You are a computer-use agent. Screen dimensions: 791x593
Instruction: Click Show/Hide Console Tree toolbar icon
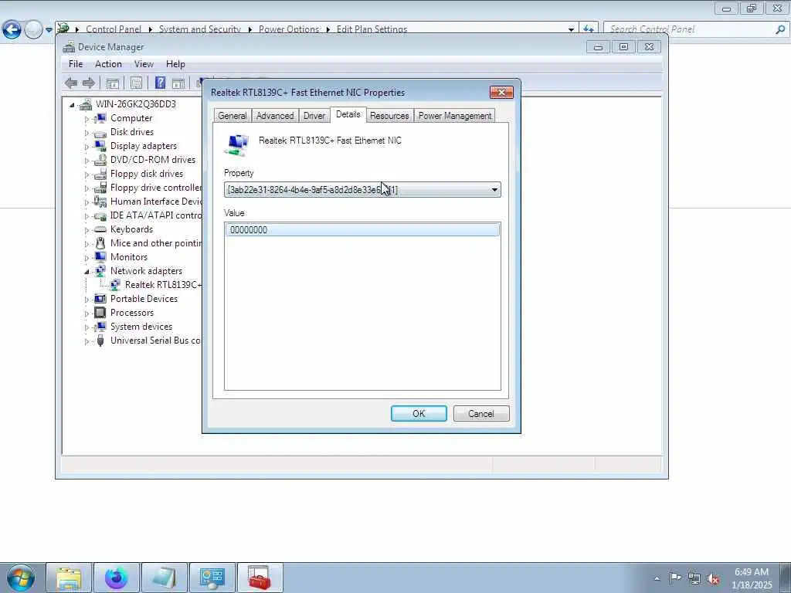pos(113,83)
